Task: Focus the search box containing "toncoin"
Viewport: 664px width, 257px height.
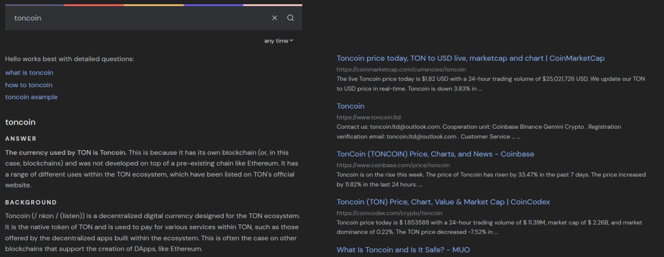Action: click(135, 18)
